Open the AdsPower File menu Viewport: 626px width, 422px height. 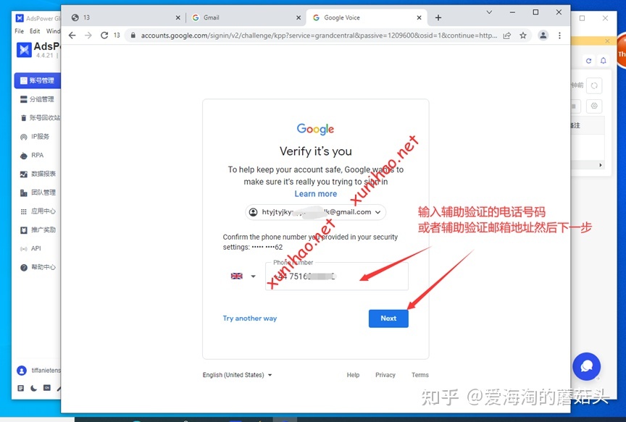point(19,31)
